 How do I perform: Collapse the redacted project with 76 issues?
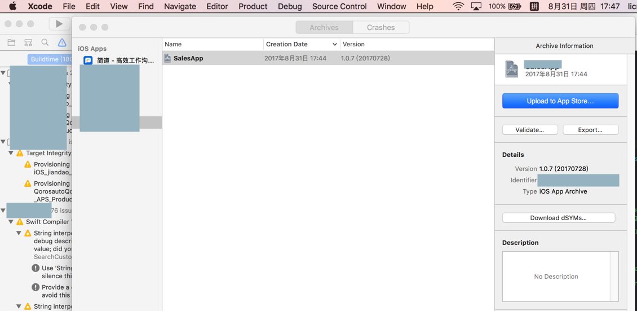click(x=3, y=211)
